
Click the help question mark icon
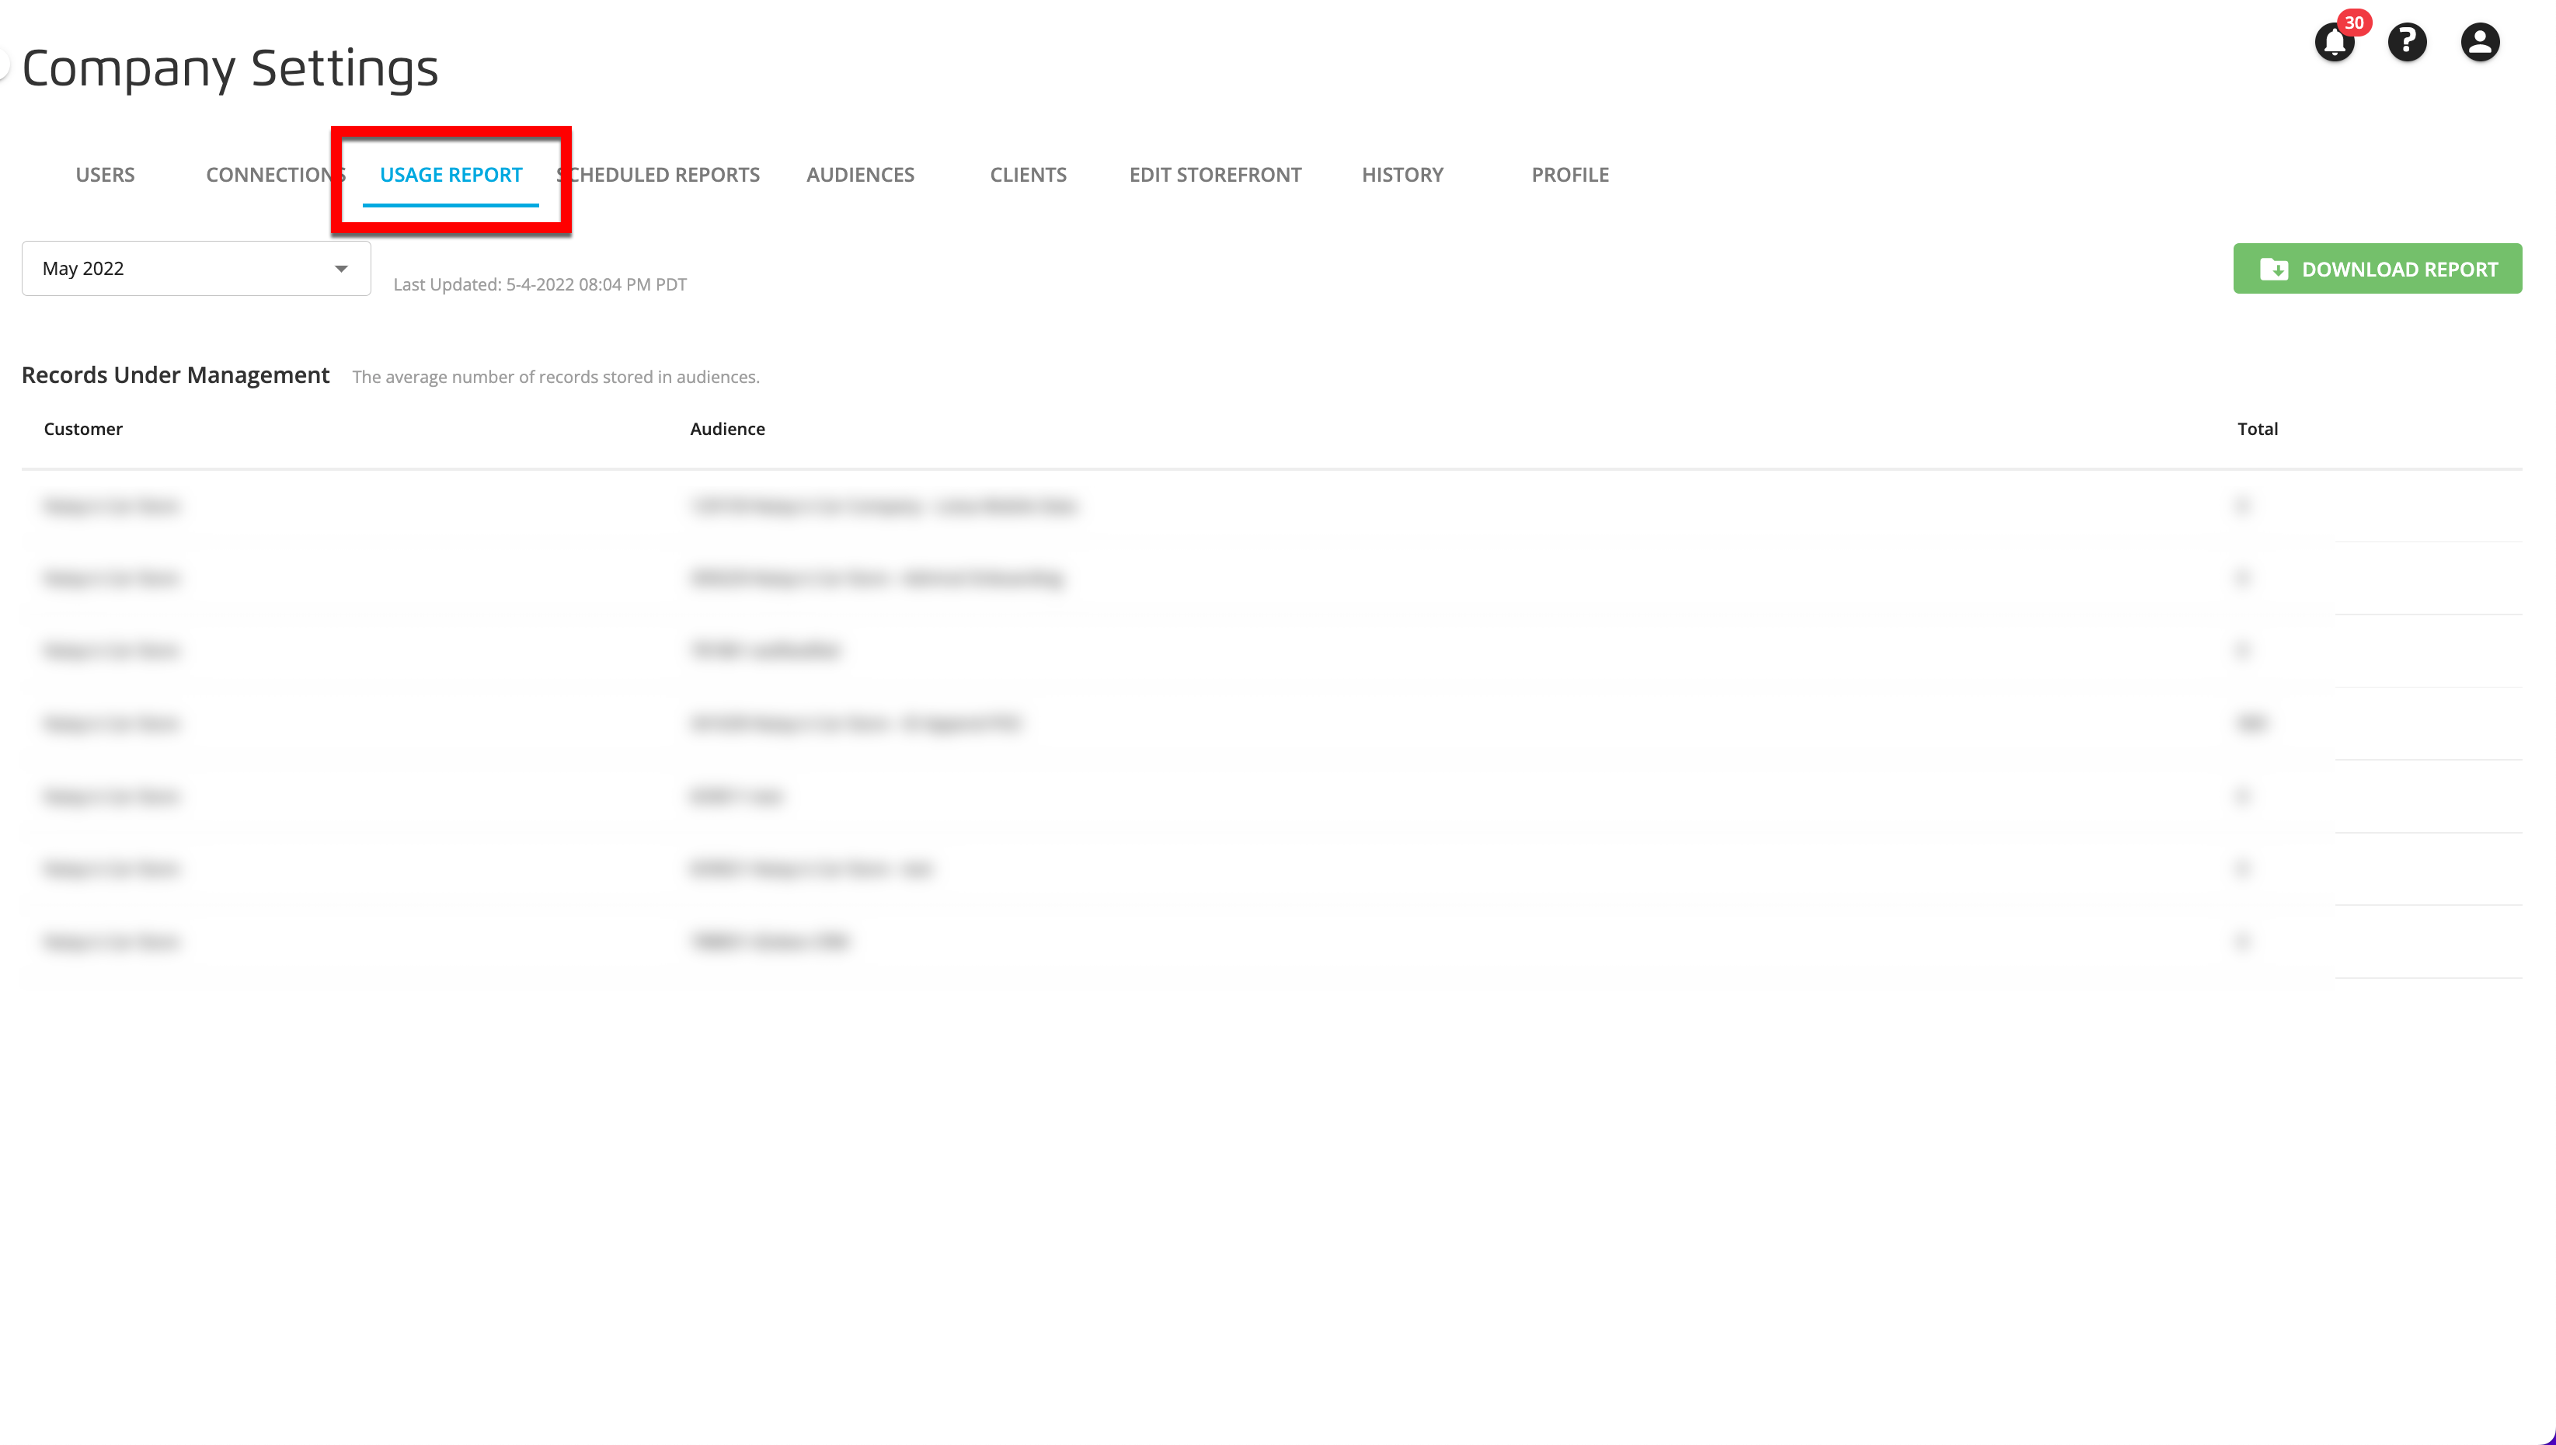point(2407,42)
